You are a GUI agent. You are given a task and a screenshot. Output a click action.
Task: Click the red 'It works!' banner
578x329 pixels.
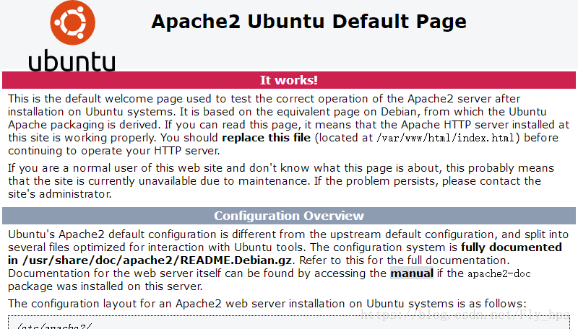point(289,80)
